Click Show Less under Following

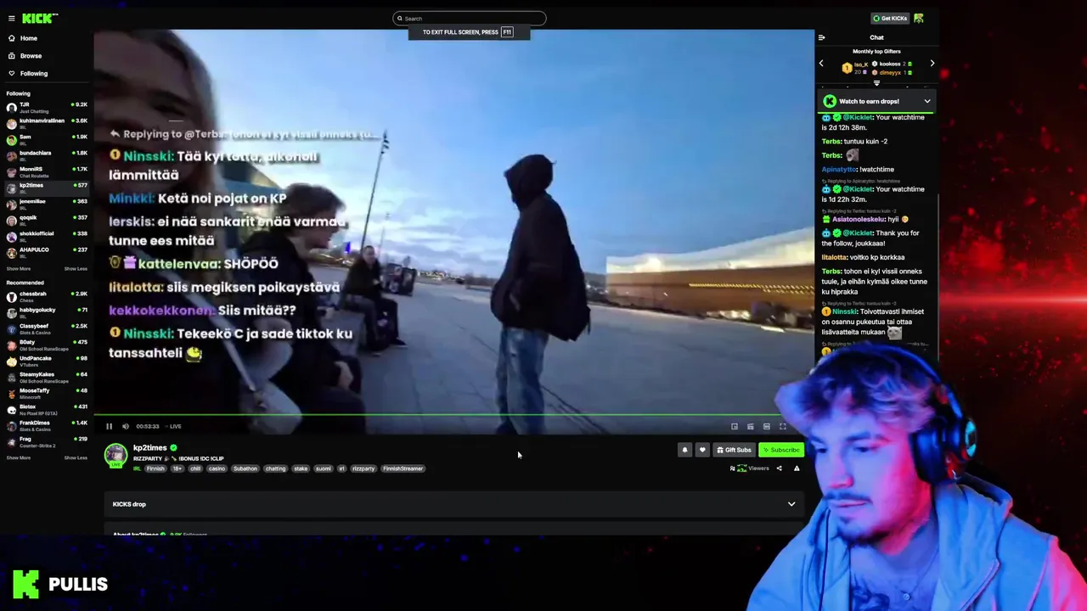tap(76, 268)
